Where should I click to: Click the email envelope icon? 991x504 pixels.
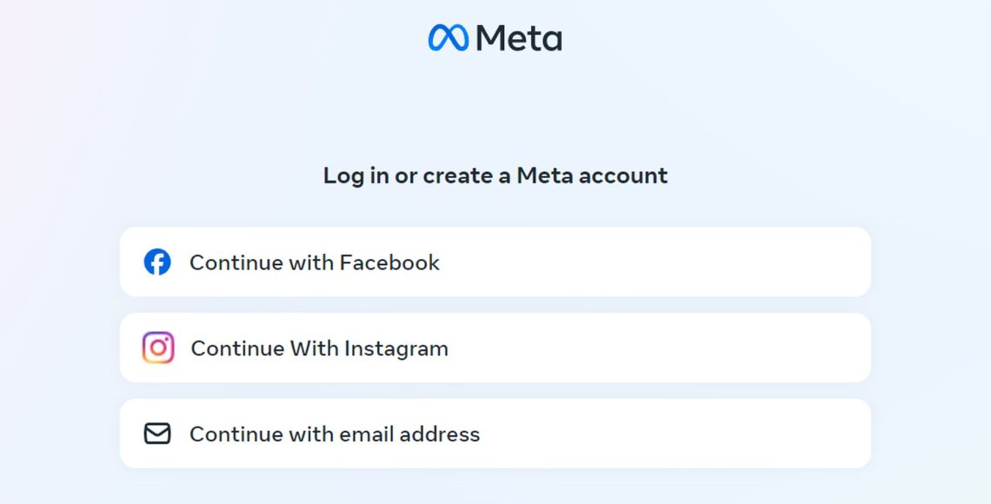[157, 433]
